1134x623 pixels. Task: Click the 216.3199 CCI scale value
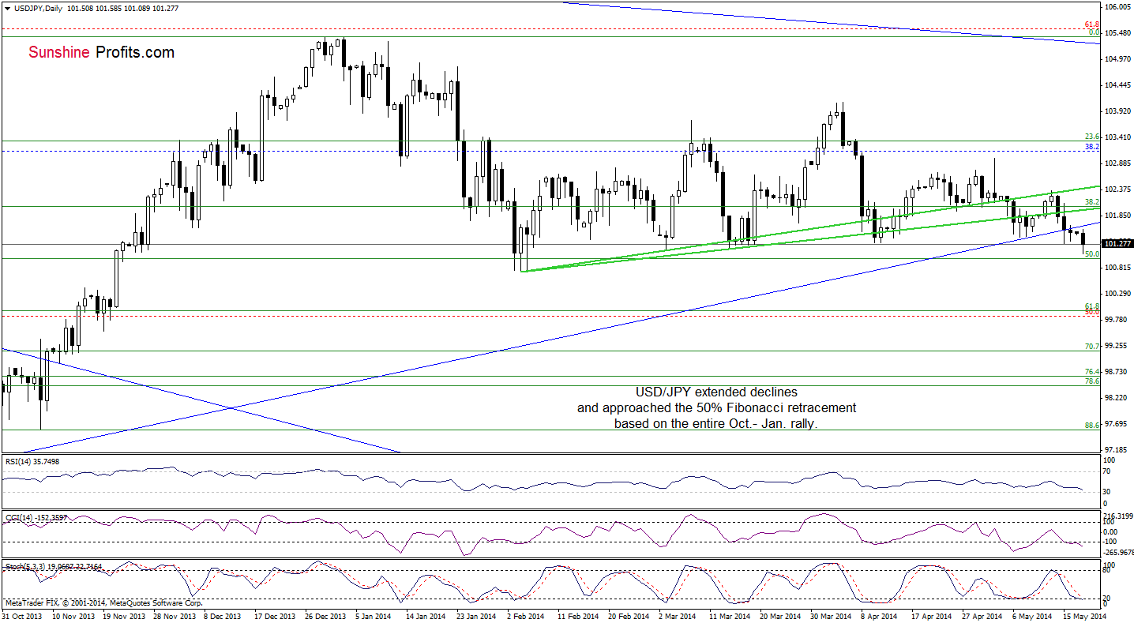coord(1118,515)
